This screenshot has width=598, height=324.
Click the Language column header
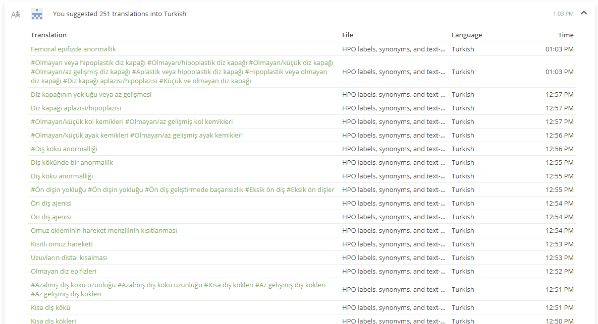(467, 35)
